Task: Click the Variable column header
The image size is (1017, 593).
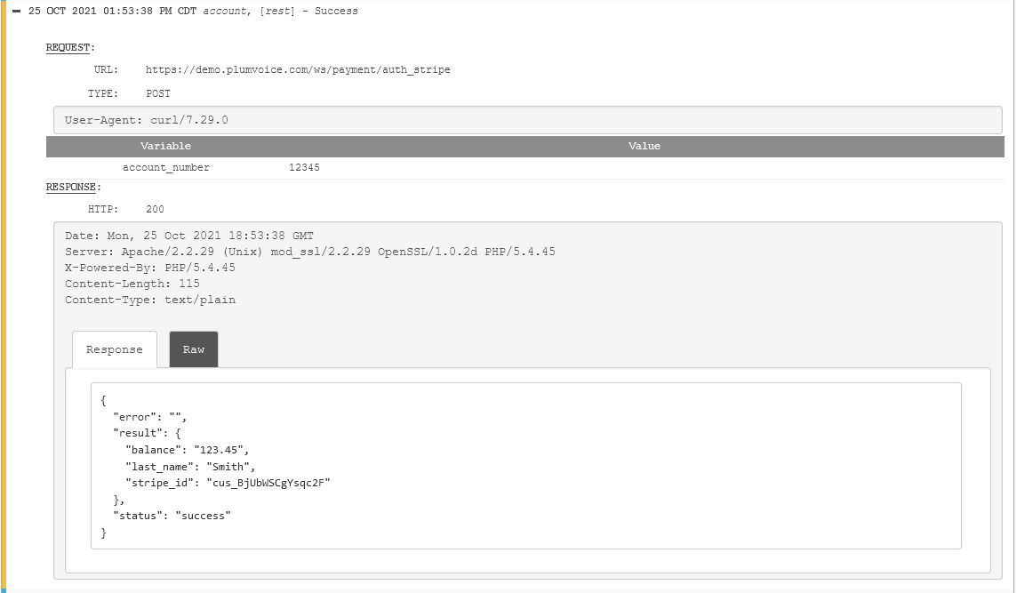Action: point(165,146)
